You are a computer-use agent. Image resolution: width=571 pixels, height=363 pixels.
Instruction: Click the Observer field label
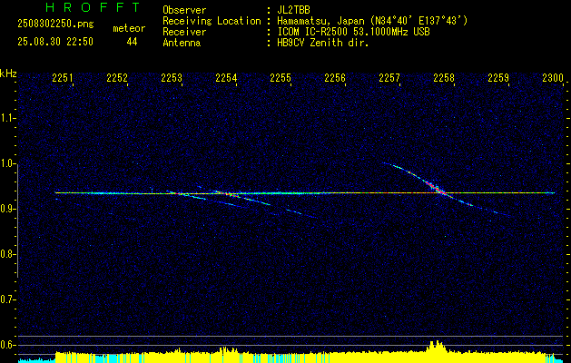[x=184, y=10]
